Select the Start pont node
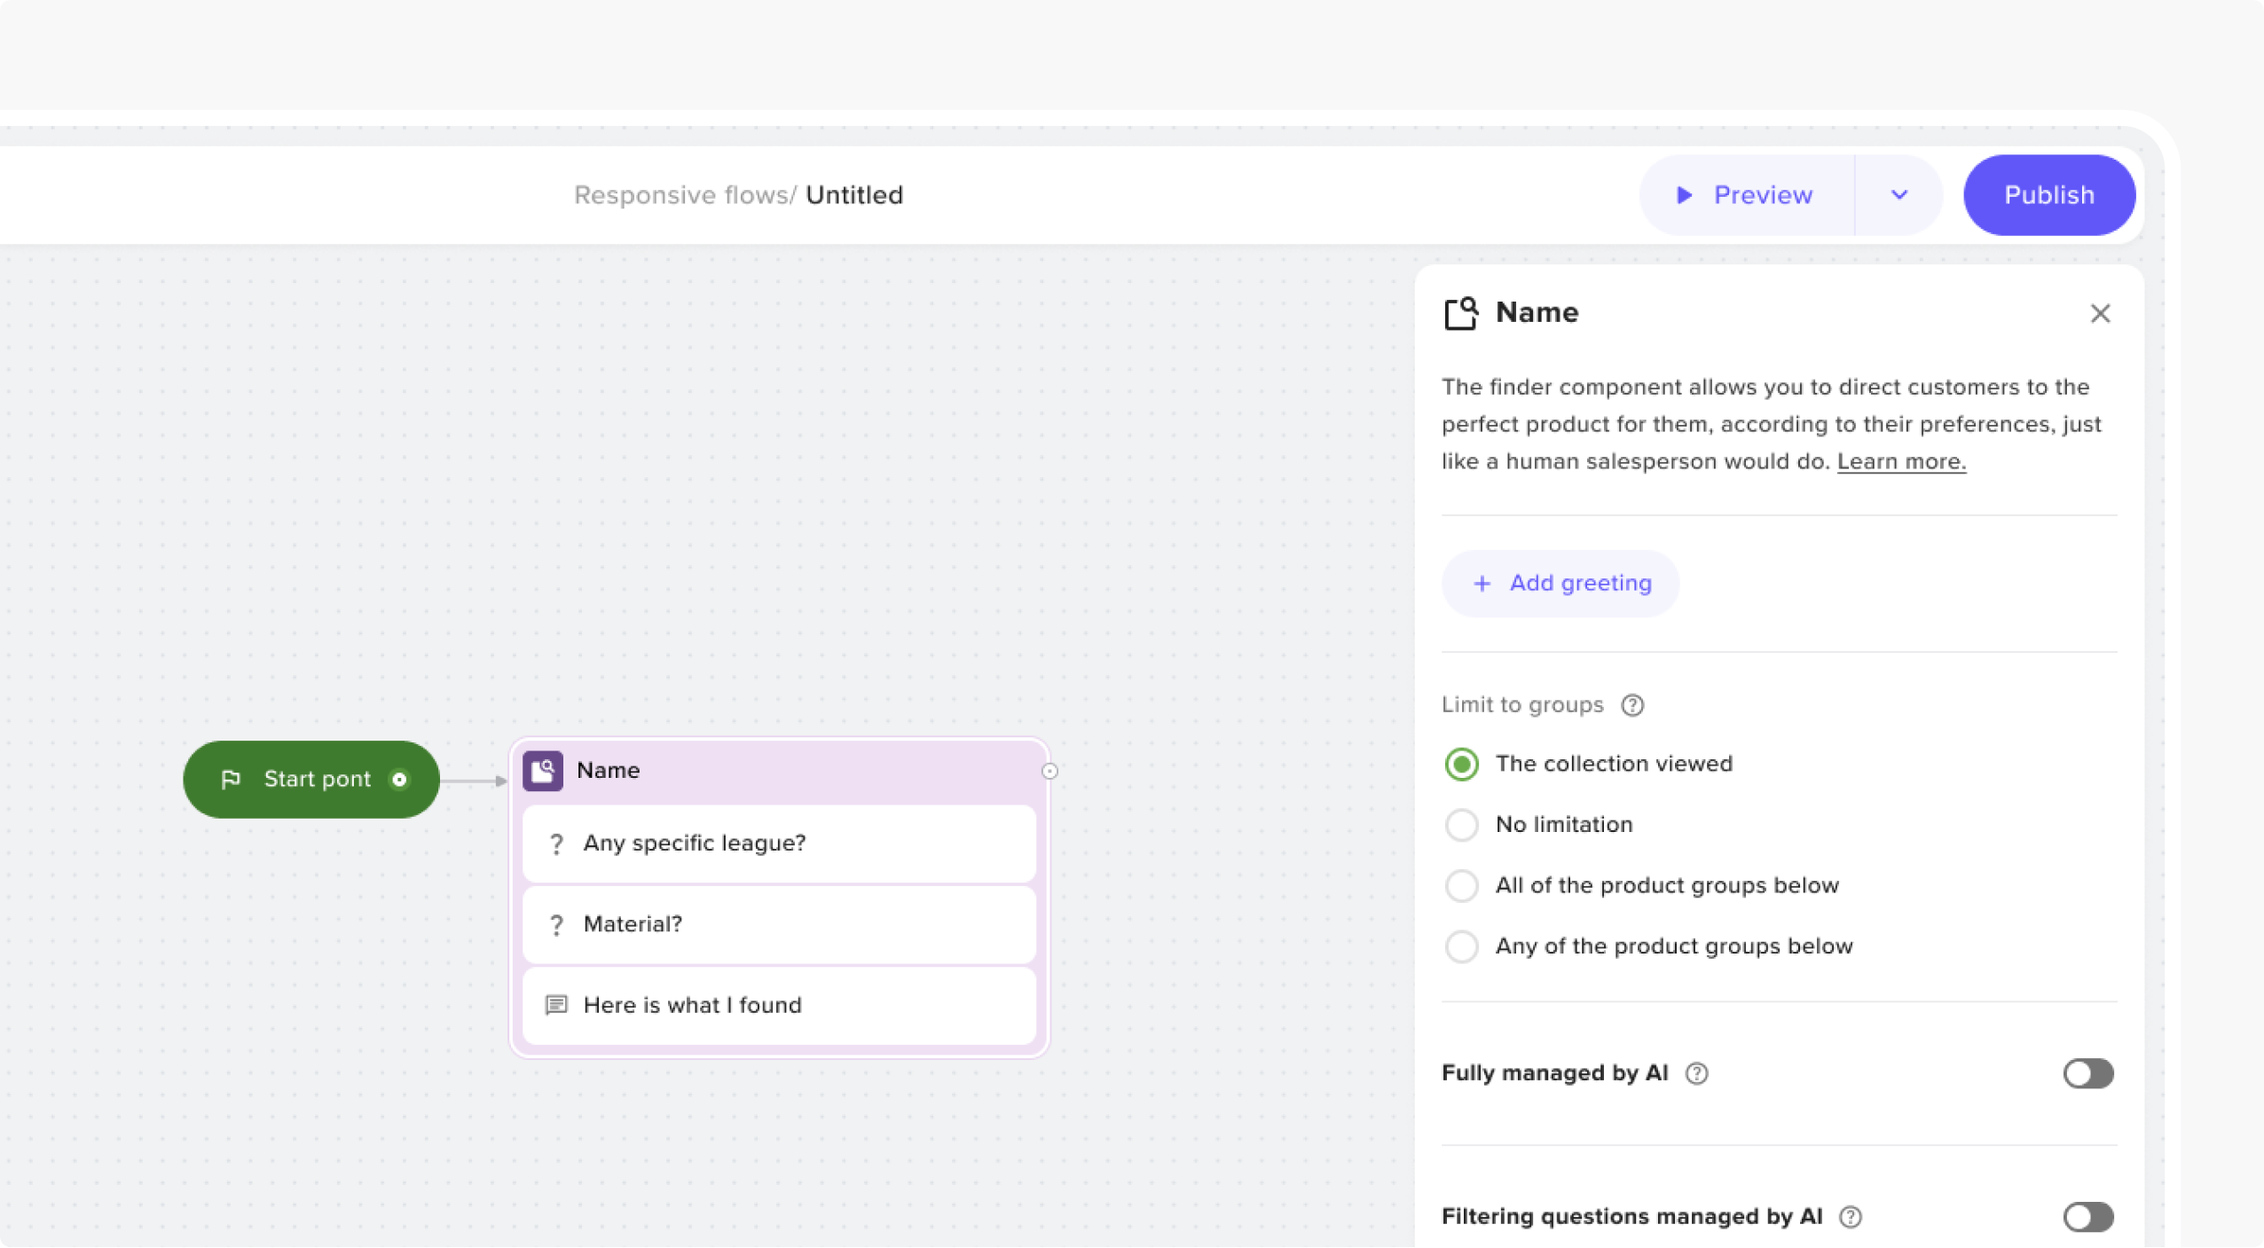The image size is (2264, 1248). (311, 780)
